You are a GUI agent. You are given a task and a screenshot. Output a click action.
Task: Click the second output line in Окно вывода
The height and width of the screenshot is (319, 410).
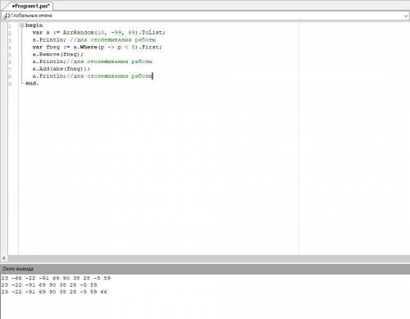(x=49, y=285)
